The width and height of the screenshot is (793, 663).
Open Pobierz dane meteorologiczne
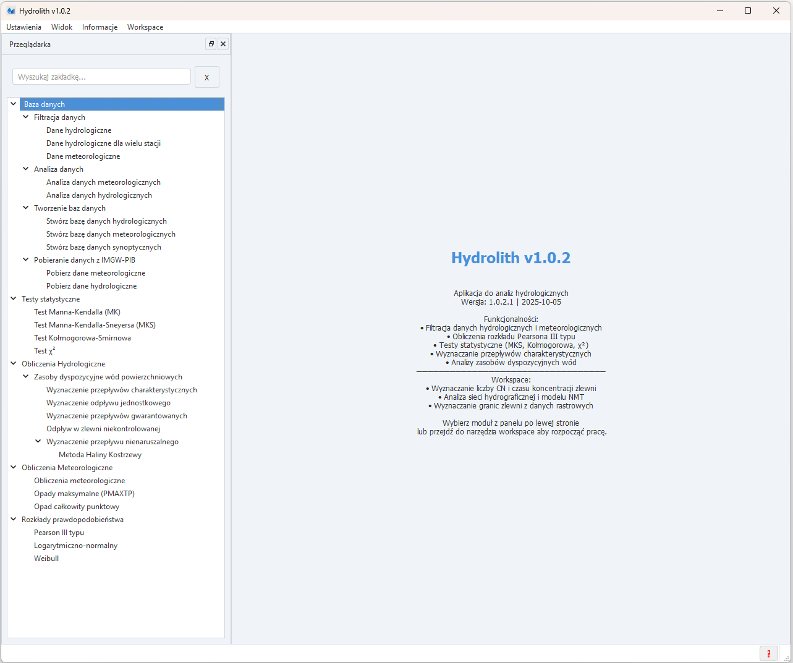pos(96,273)
